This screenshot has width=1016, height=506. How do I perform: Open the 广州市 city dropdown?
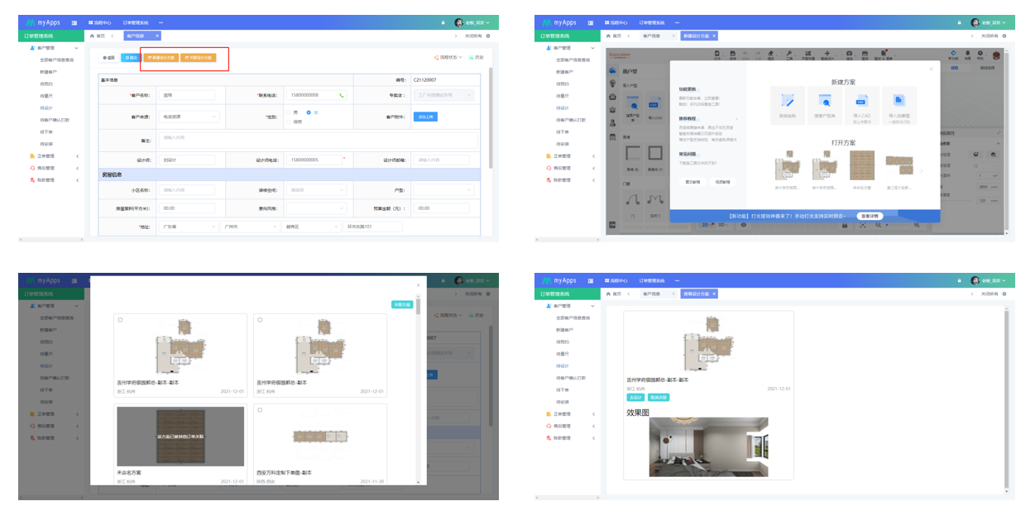tap(247, 227)
